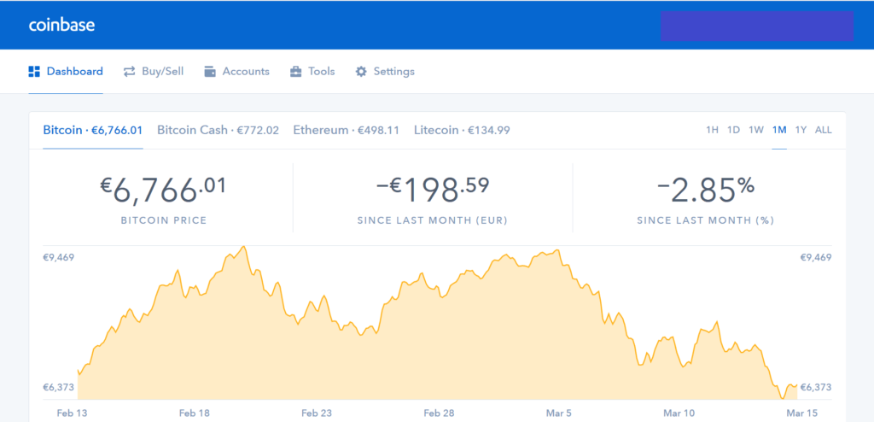This screenshot has width=874, height=422.
Task: Click the Tools briefcase icon
Action: point(296,72)
